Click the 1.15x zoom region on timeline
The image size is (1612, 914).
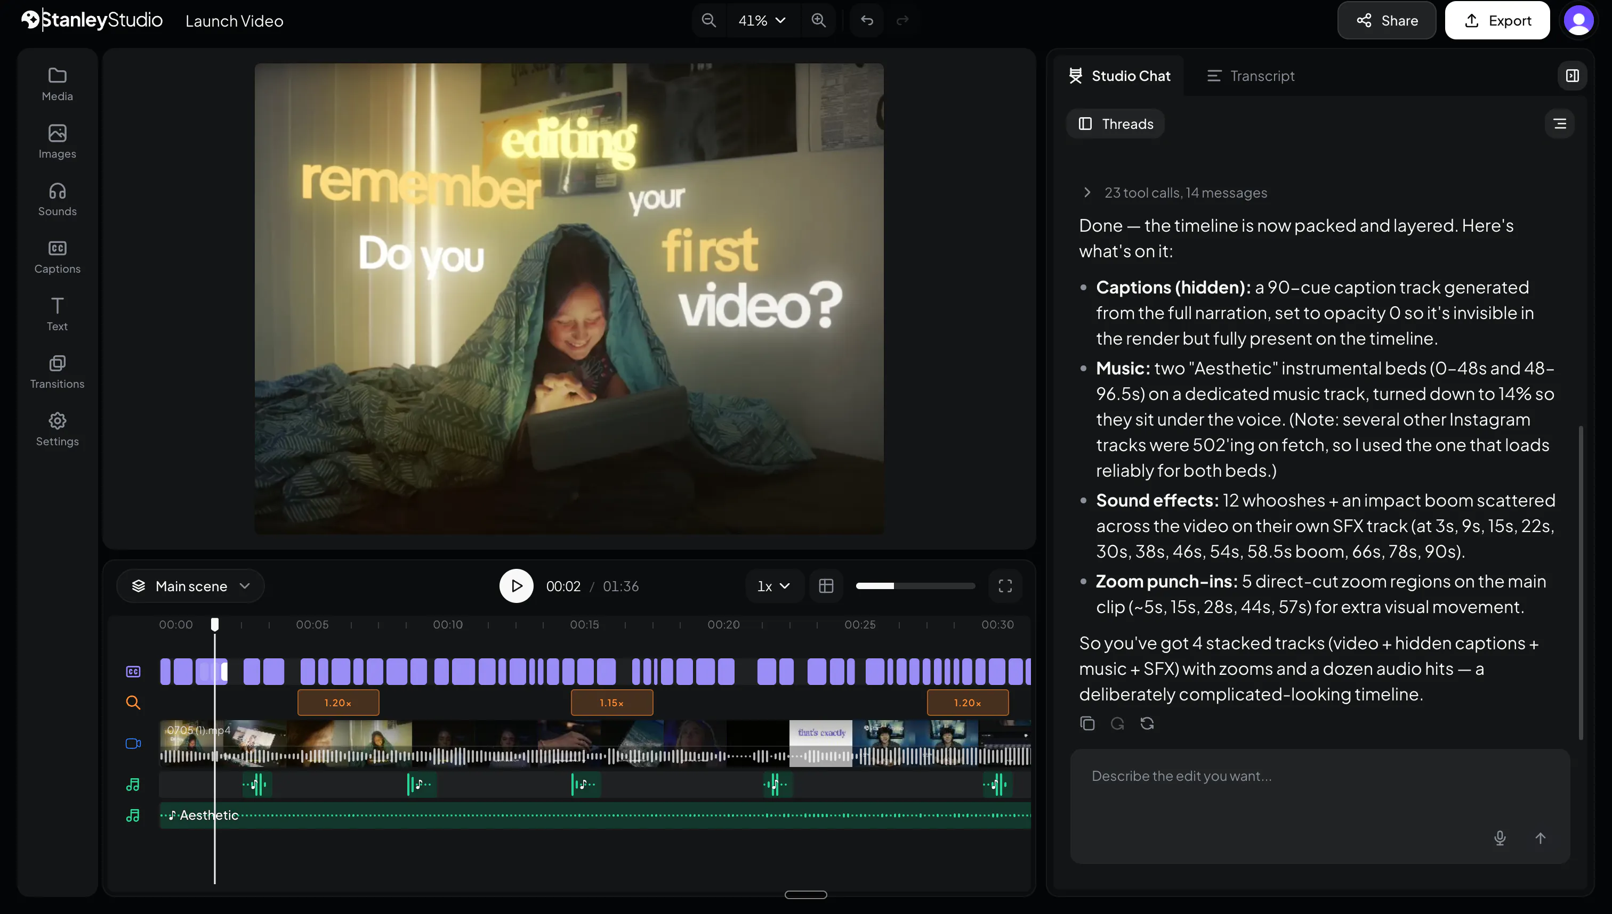pos(611,703)
